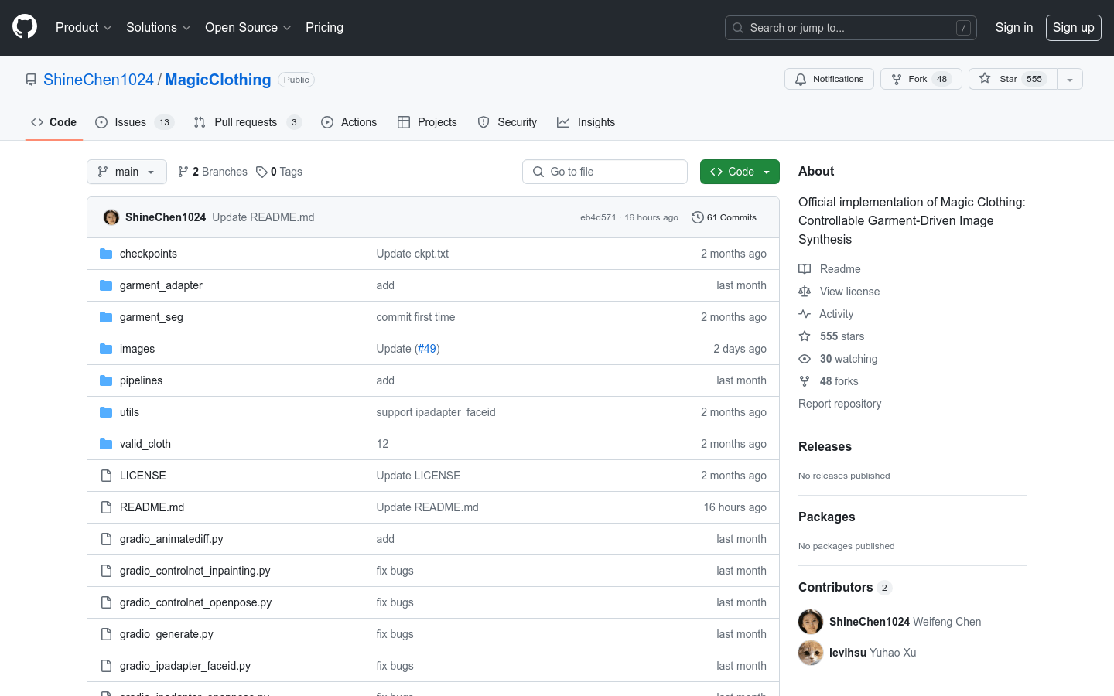
Task: Expand the Solutions menu
Action: coord(158,27)
